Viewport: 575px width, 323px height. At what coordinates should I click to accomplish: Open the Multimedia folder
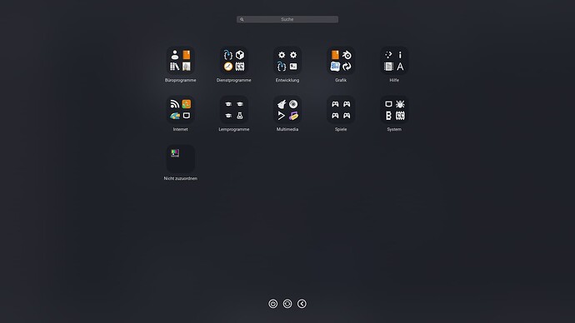tap(287, 110)
